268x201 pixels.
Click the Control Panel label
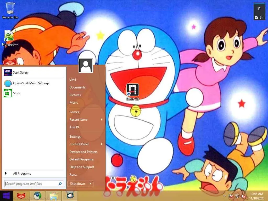pyautogui.click(x=79, y=144)
